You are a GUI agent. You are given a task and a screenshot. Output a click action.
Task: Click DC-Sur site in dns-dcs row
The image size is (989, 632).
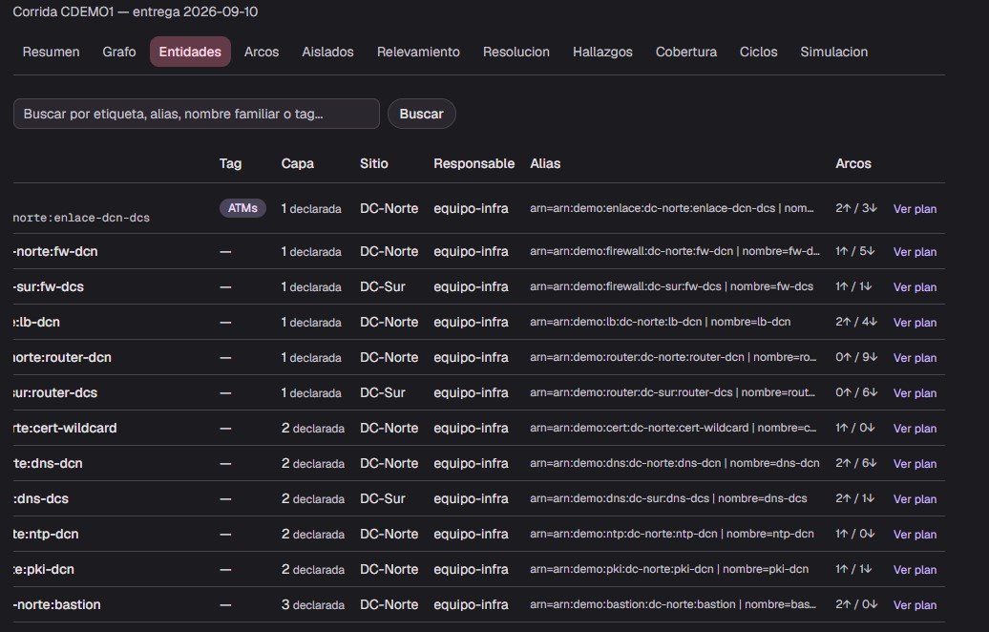click(382, 498)
